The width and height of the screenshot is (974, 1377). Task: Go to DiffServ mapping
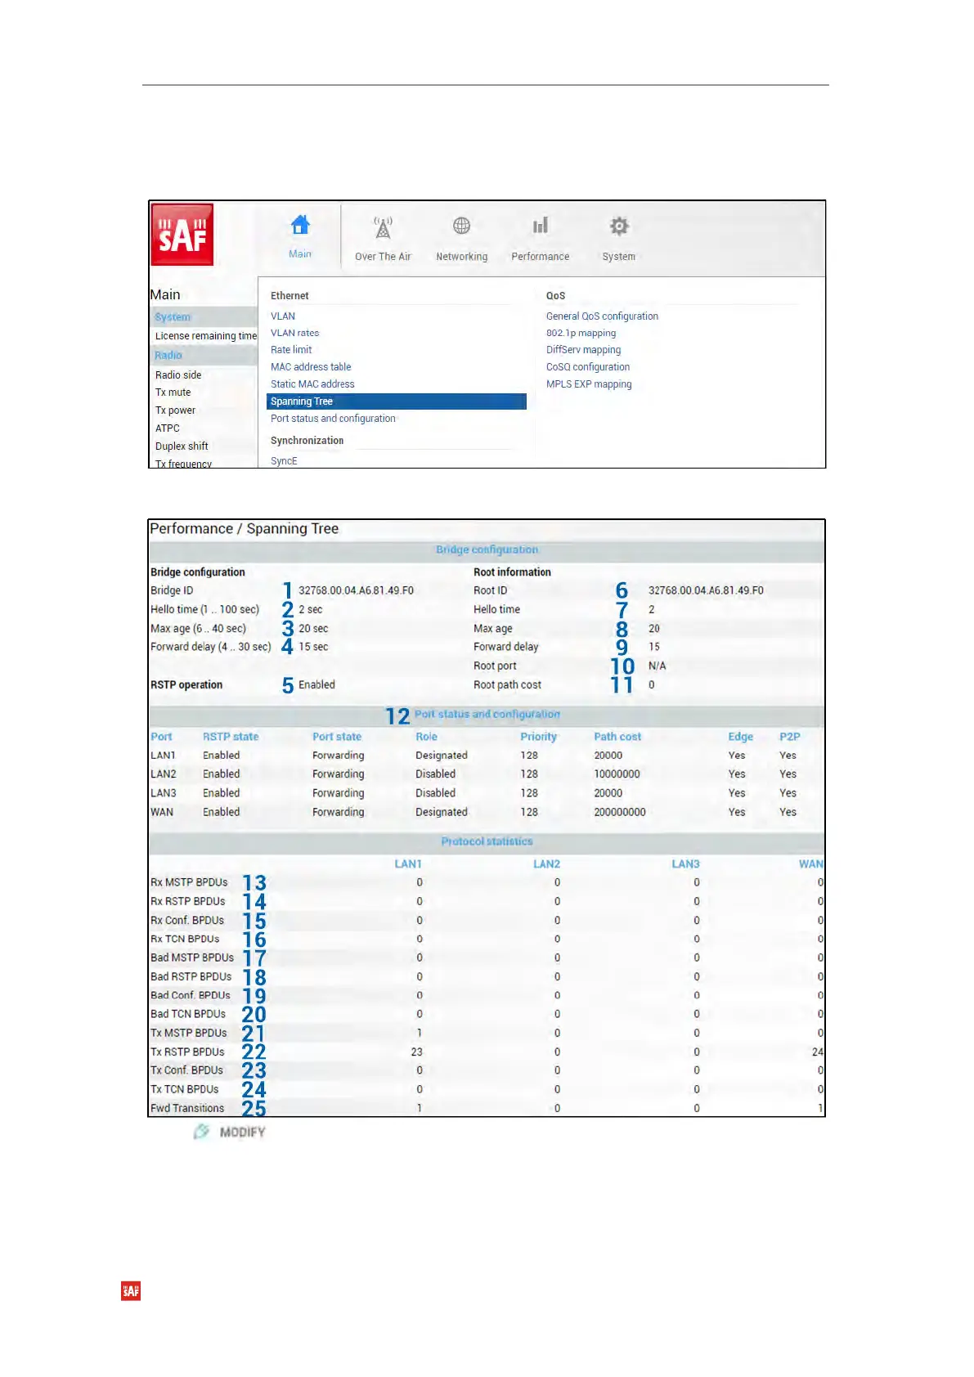tap(583, 350)
